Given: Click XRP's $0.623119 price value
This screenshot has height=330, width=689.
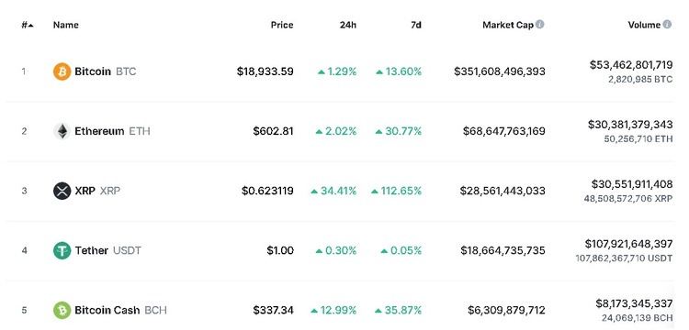Looking at the screenshot, I should (x=267, y=191).
